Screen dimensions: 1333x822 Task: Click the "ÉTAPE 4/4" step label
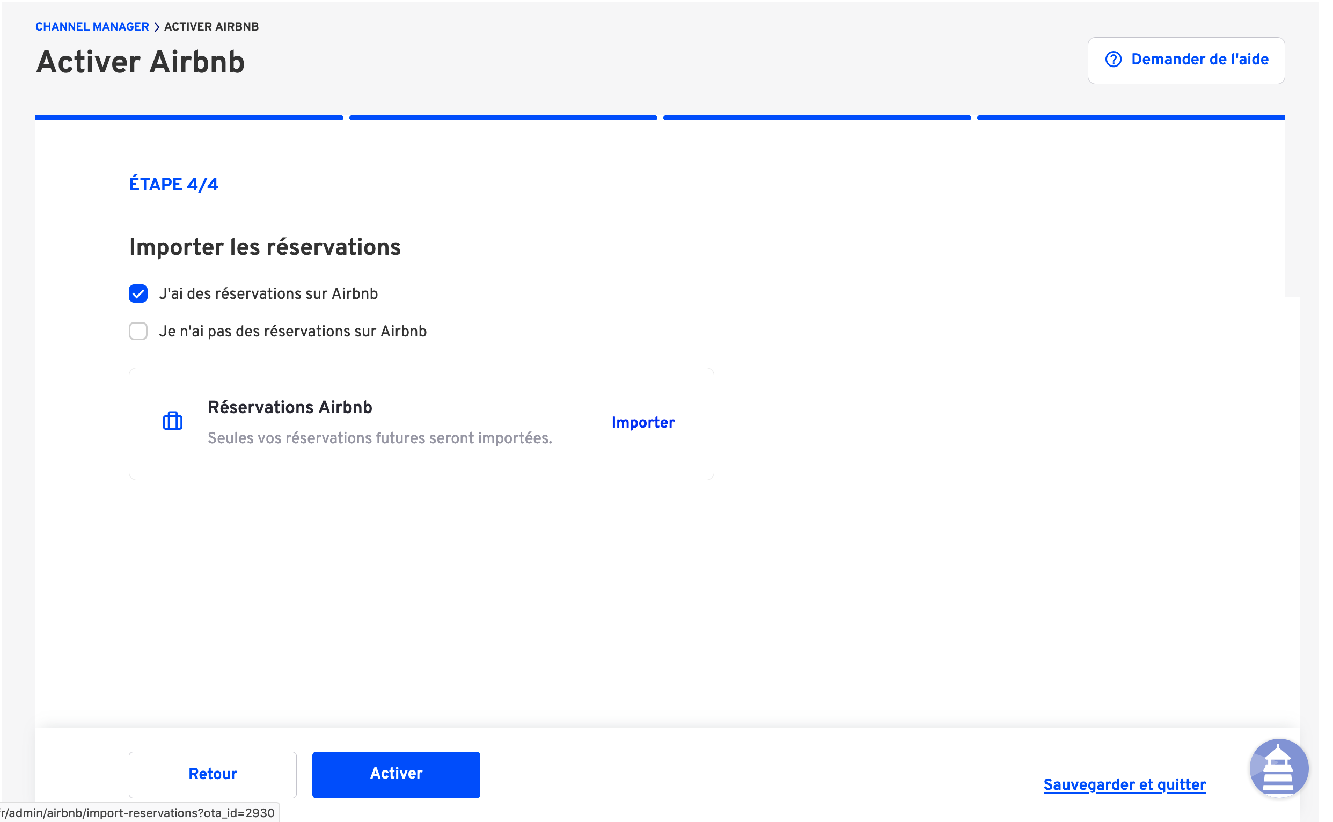pos(173,184)
